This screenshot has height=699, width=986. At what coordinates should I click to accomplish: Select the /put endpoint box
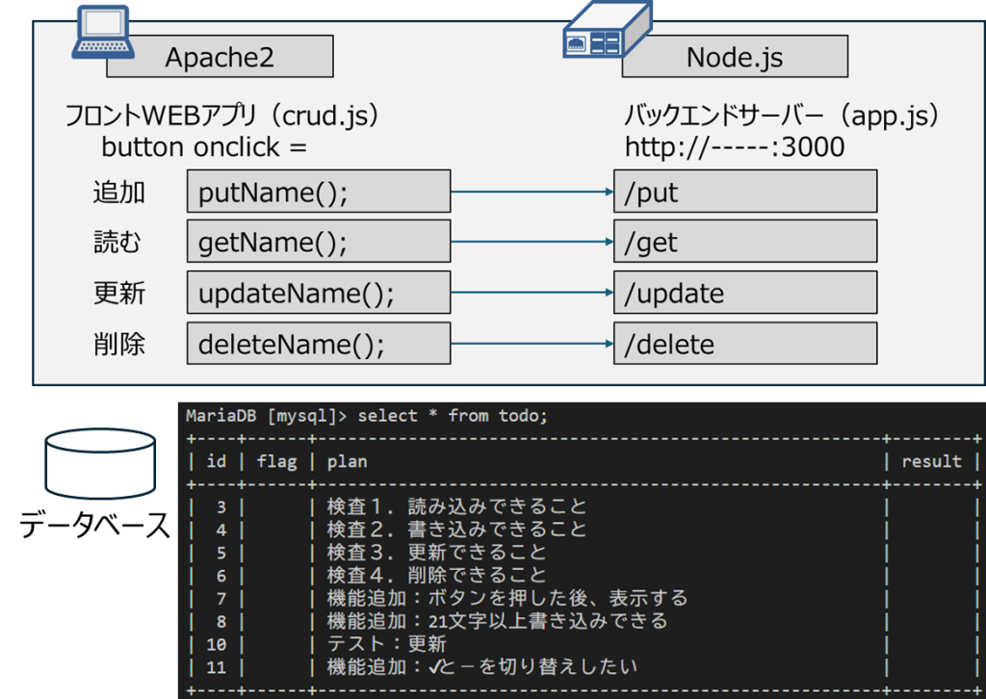pyautogui.click(x=745, y=191)
